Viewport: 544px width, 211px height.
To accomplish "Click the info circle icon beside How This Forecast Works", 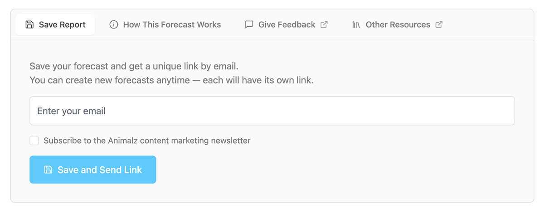I will coord(114,24).
